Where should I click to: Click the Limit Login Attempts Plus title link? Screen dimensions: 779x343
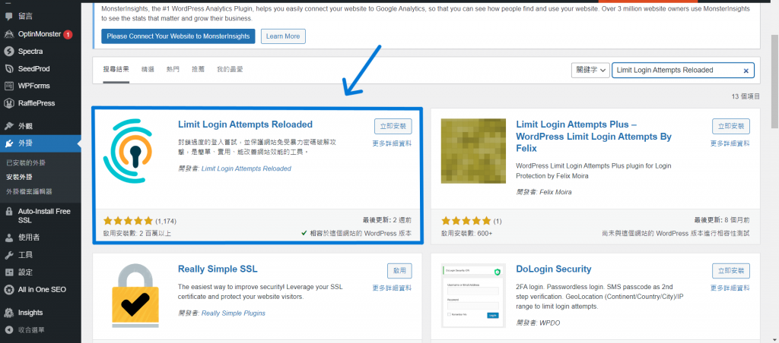point(593,137)
